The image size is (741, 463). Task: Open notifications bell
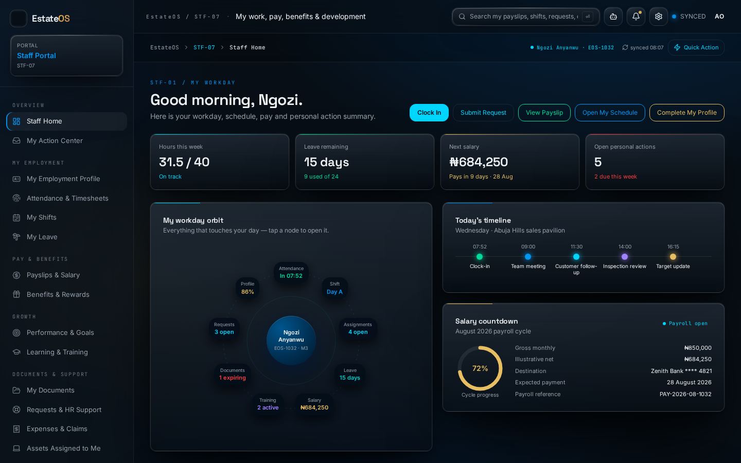pos(636,16)
